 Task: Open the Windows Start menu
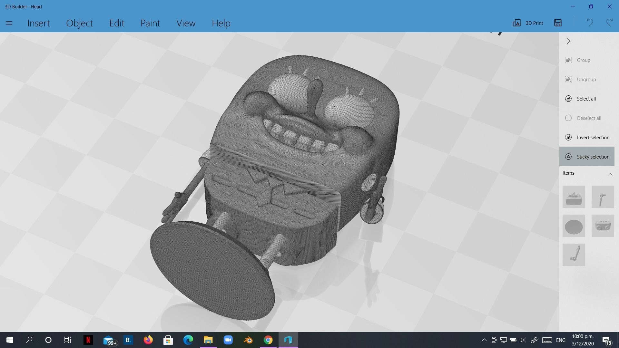pos(10,340)
